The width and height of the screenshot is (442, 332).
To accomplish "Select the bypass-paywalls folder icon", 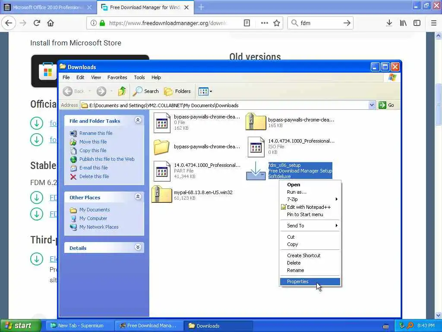I will tap(161, 147).
